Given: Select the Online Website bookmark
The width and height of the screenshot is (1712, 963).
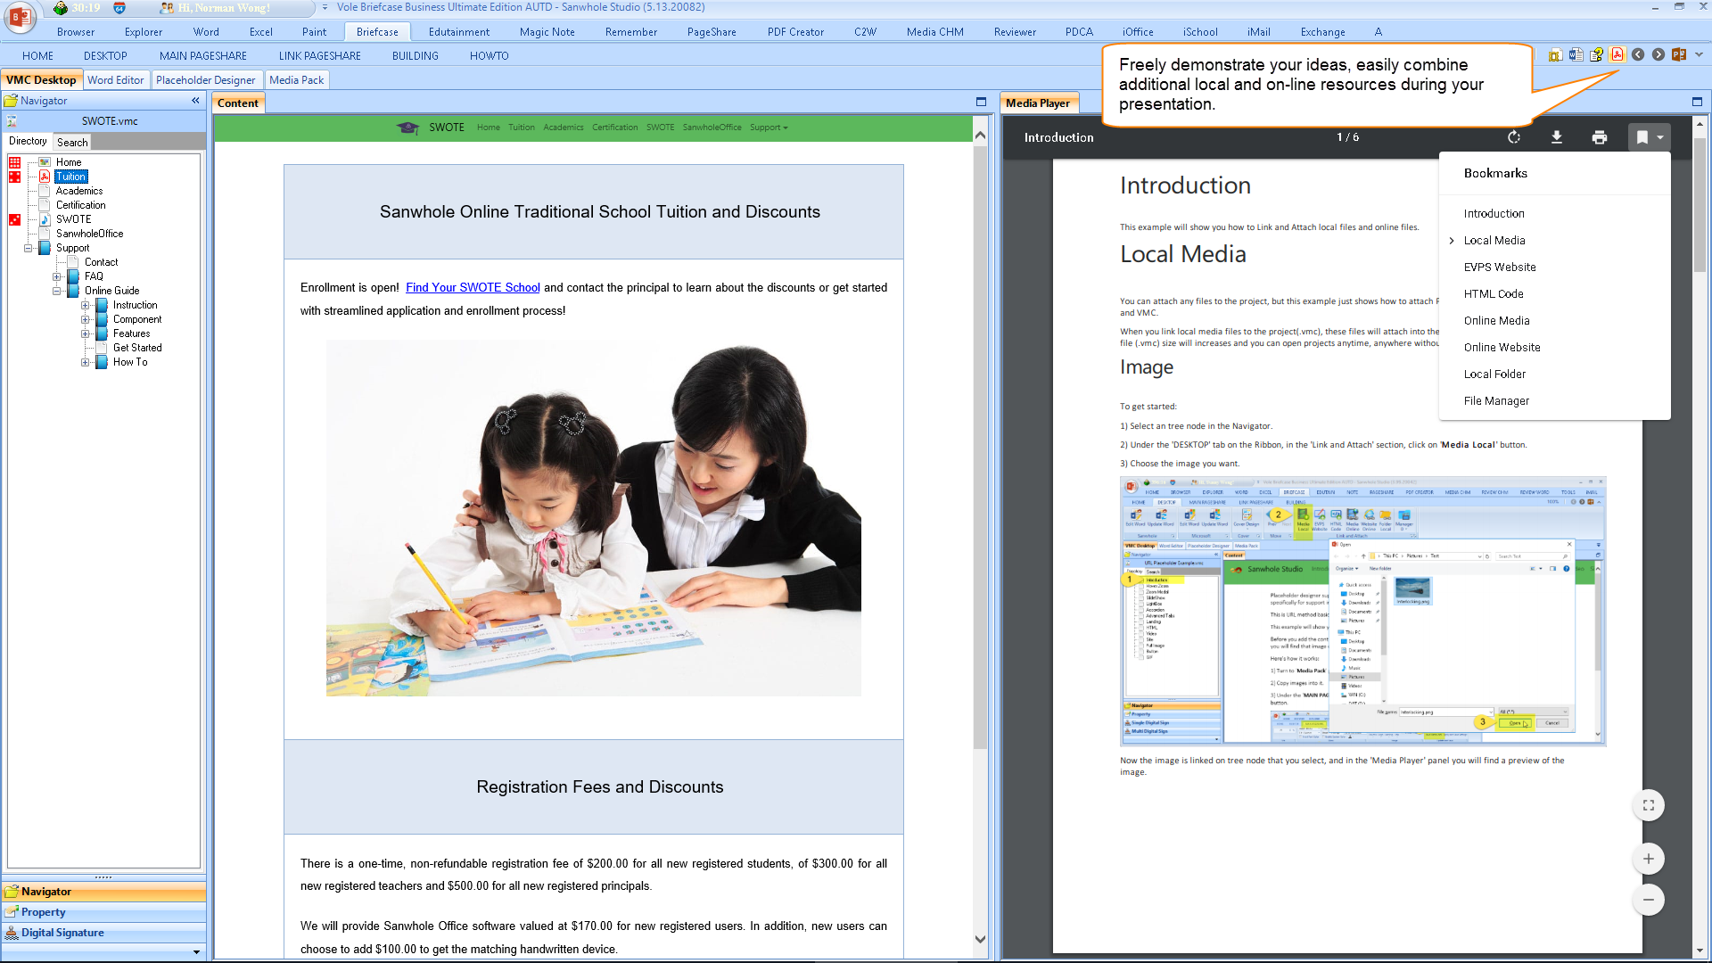Looking at the screenshot, I should (1502, 348).
